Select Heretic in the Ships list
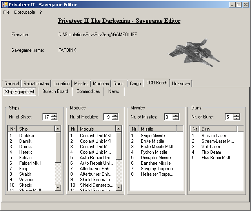251x211 pixels. [x=26, y=152]
